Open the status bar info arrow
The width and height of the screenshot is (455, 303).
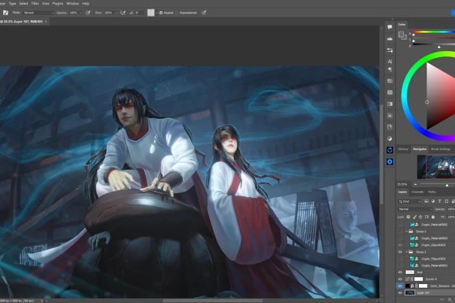click(42, 300)
